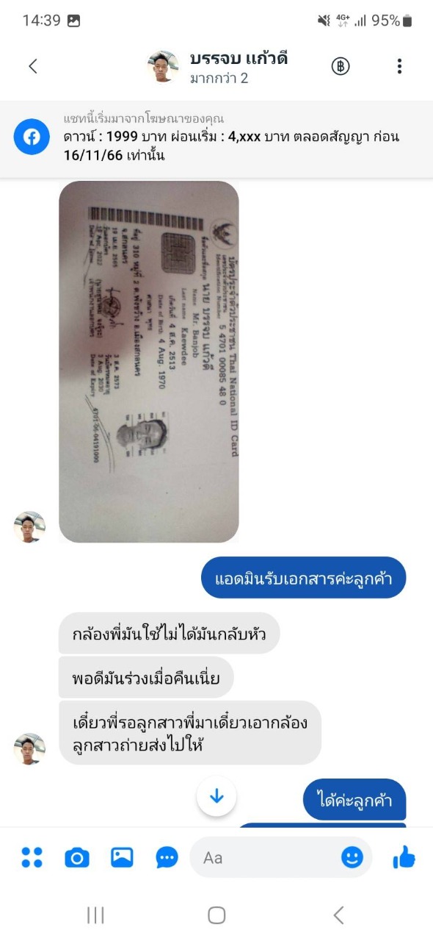Open the contact name บรรจบ แก้วดี
433x941 pixels.
239,58
